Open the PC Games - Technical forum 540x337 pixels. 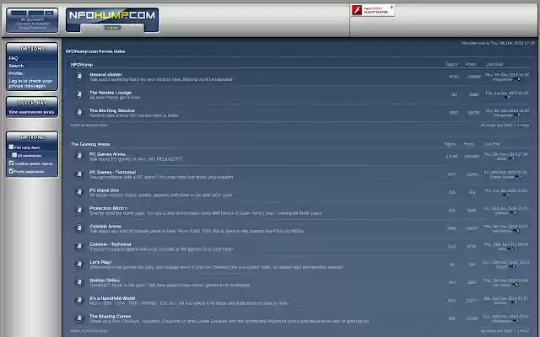point(112,172)
